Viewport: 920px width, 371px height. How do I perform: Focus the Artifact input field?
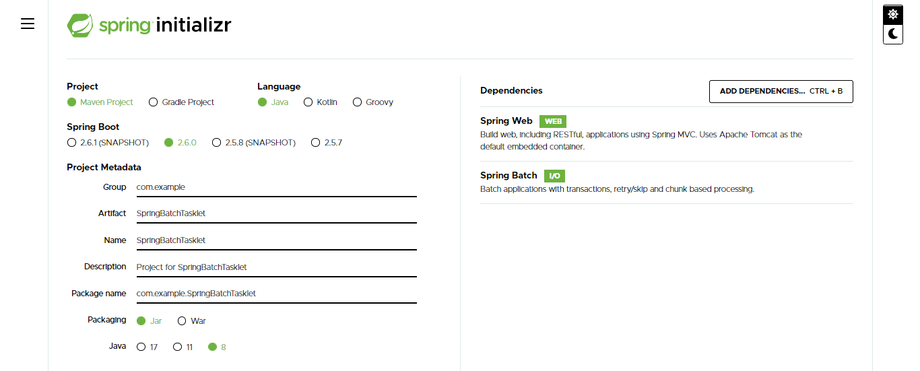pyautogui.click(x=276, y=213)
